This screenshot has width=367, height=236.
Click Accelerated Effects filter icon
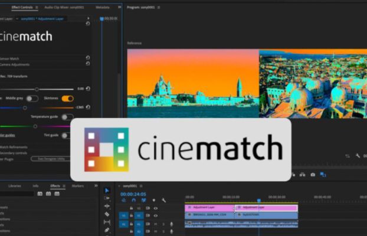[x=40, y=194]
